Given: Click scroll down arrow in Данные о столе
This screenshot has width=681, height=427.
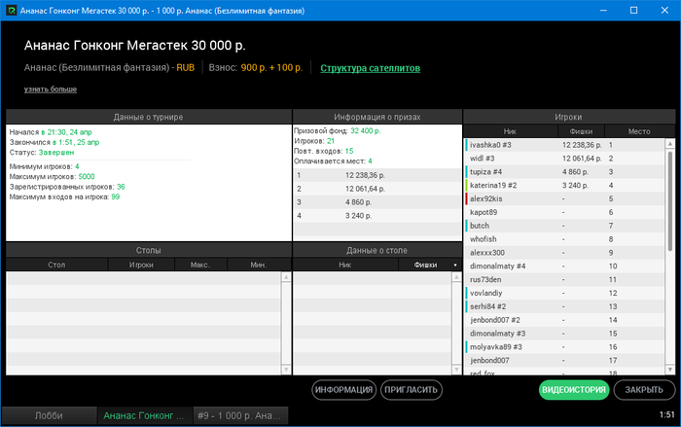Looking at the screenshot, I should [456, 370].
